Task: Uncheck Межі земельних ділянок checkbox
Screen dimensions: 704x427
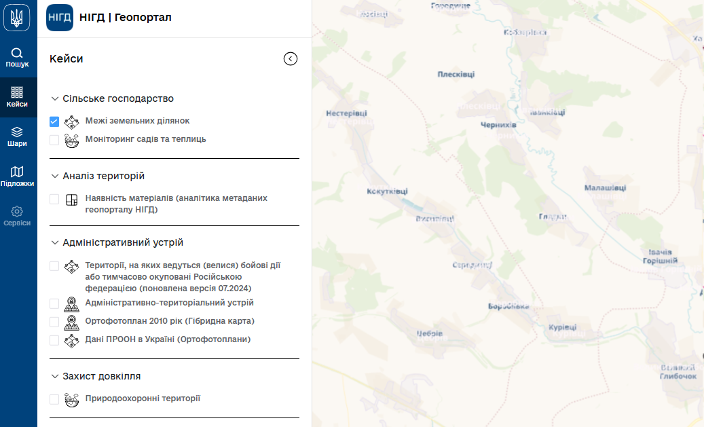Action: pos(54,122)
